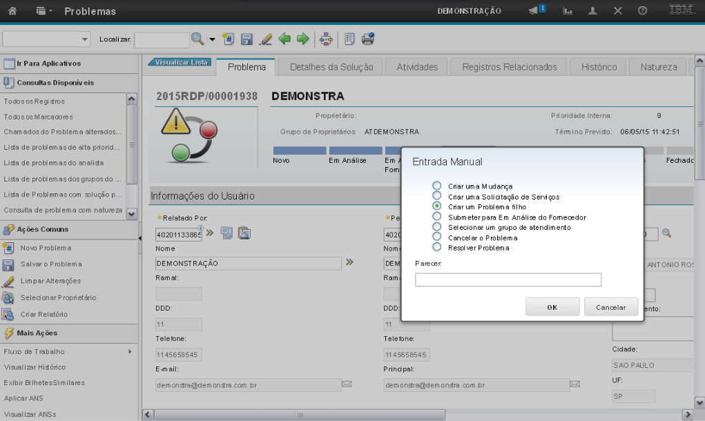This screenshot has height=421, width=705.
Task: Click the save disk icon in the toolbar
Action: click(247, 39)
